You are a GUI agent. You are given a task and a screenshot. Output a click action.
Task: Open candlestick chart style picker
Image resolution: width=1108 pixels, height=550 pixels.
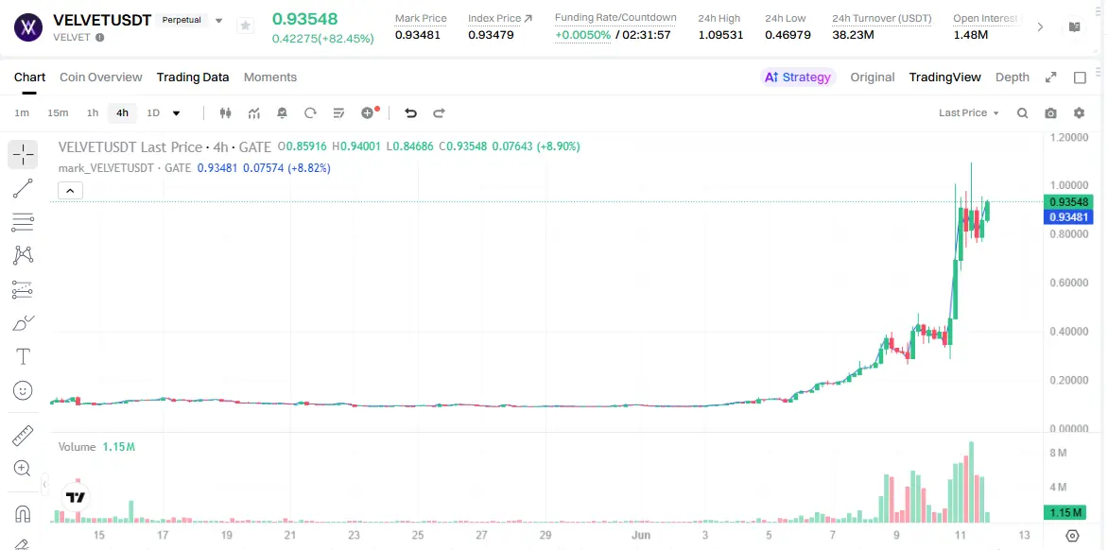(x=225, y=113)
